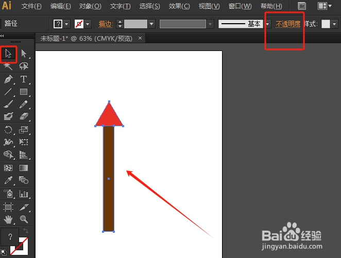Select the Direct Selection tool
This screenshot has width=341, height=258.
tap(24, 54)
